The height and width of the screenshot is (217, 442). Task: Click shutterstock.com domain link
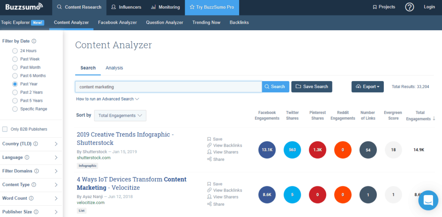click(x=94, y=157)
